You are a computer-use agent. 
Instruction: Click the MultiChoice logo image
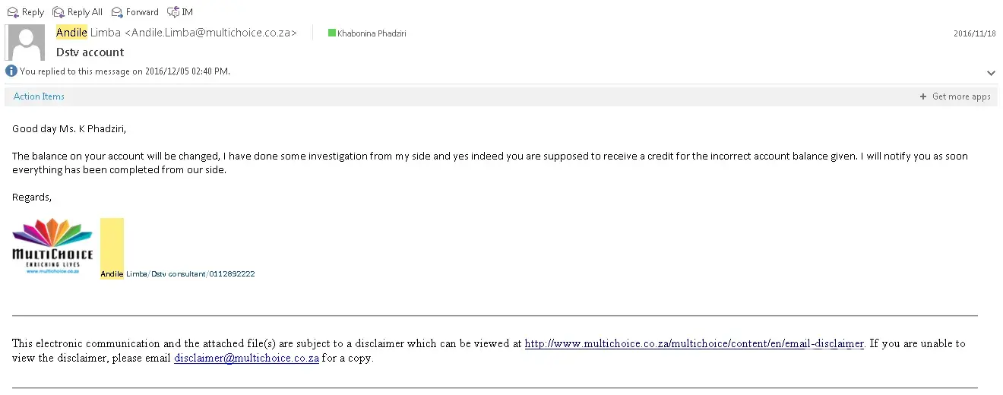click(x=52, y=246)
